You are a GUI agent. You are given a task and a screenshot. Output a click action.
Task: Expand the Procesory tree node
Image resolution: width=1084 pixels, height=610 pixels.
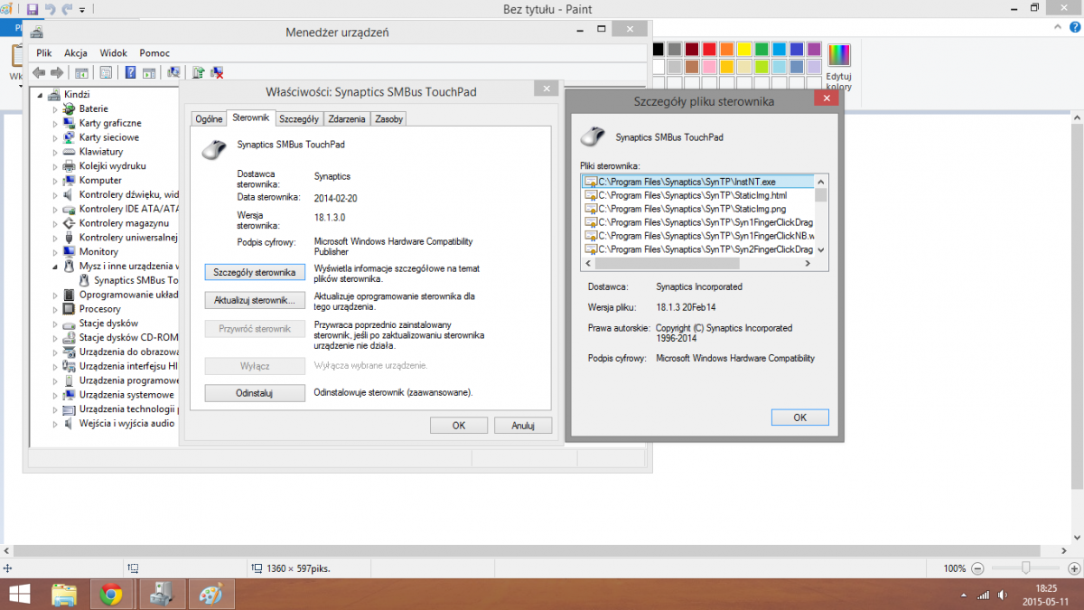(55, 309)
